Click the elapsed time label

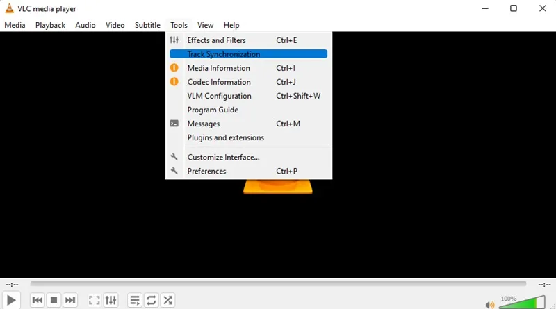point(12,285)
